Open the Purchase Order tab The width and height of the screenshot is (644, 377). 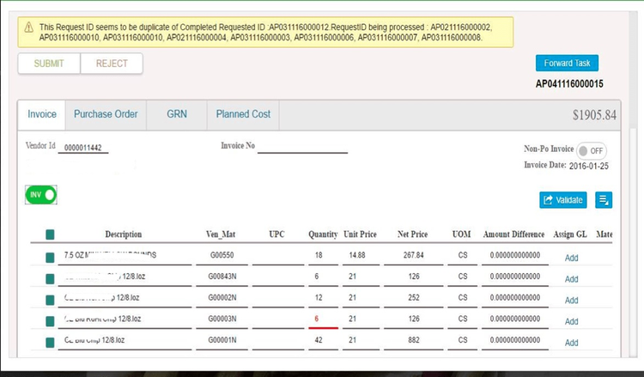pos(106,114)
